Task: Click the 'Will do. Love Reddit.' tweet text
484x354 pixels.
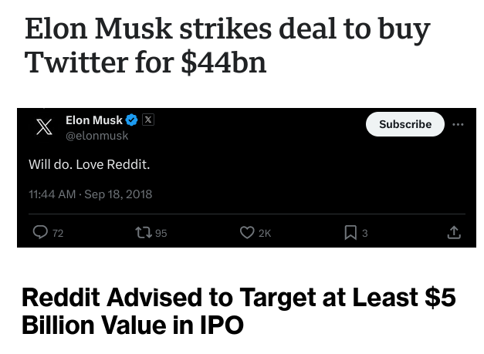Action: (89, 164)
